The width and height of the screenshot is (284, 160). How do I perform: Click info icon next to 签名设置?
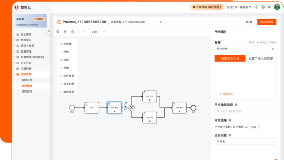(230, 135)
